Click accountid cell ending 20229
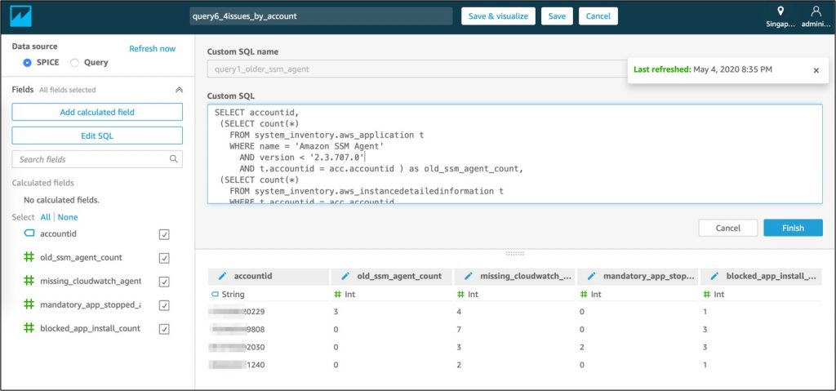 point(237,312)
